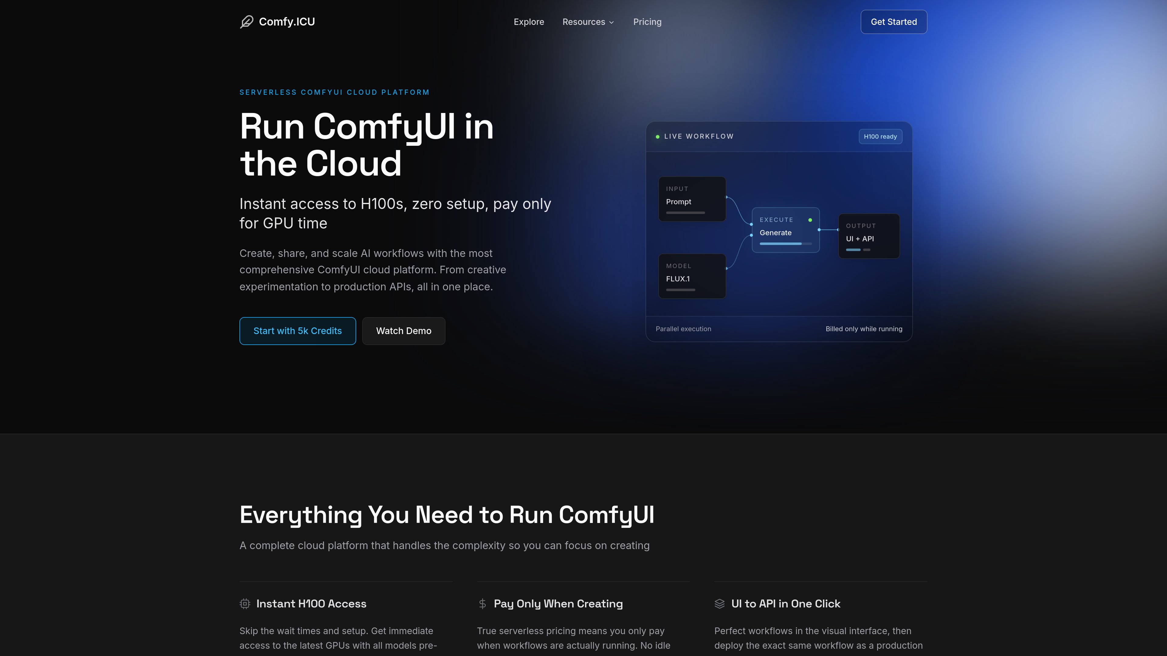Click the Billed only while running text
This screenshot has width=1167, height=656.
click(x=863, y=329)
